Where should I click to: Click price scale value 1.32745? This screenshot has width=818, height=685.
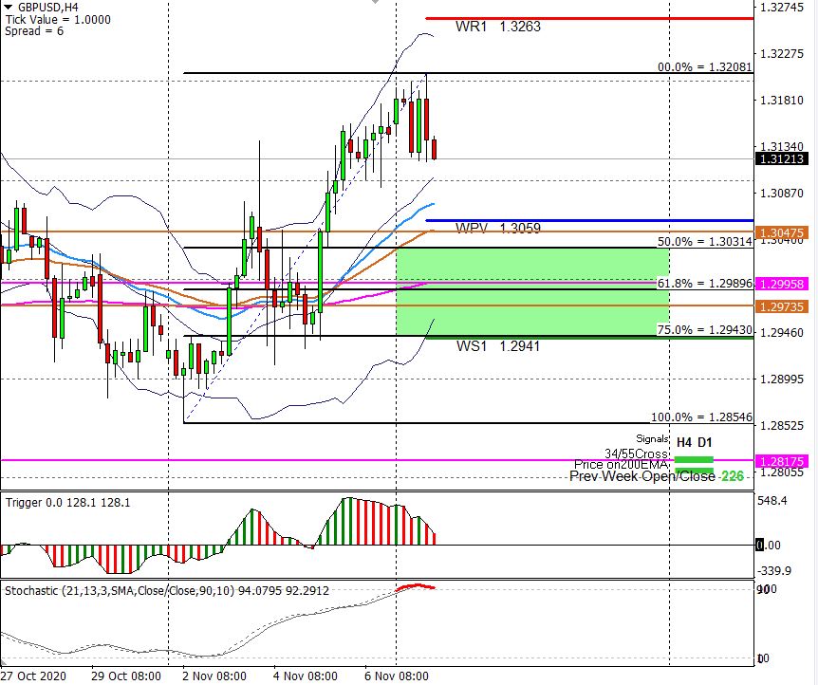(x=782, y=8)
